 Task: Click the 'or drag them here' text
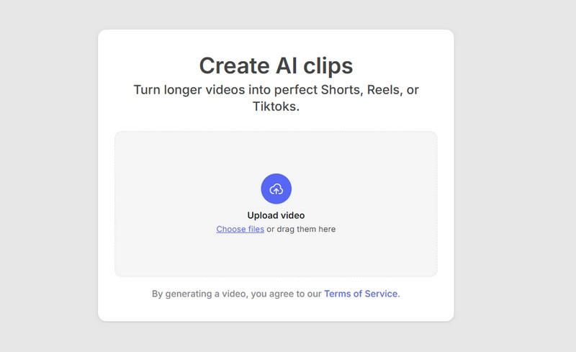301,230
